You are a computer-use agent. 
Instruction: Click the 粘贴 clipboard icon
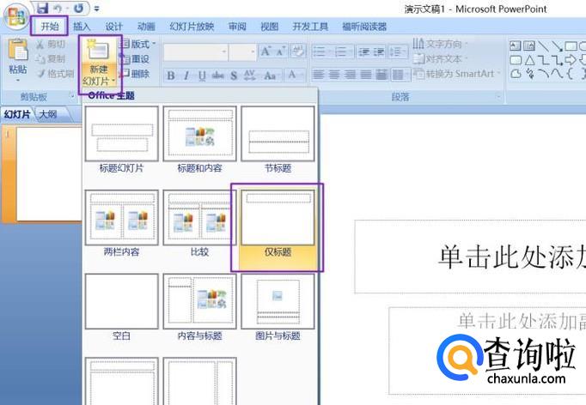click(x=18, y=49)
